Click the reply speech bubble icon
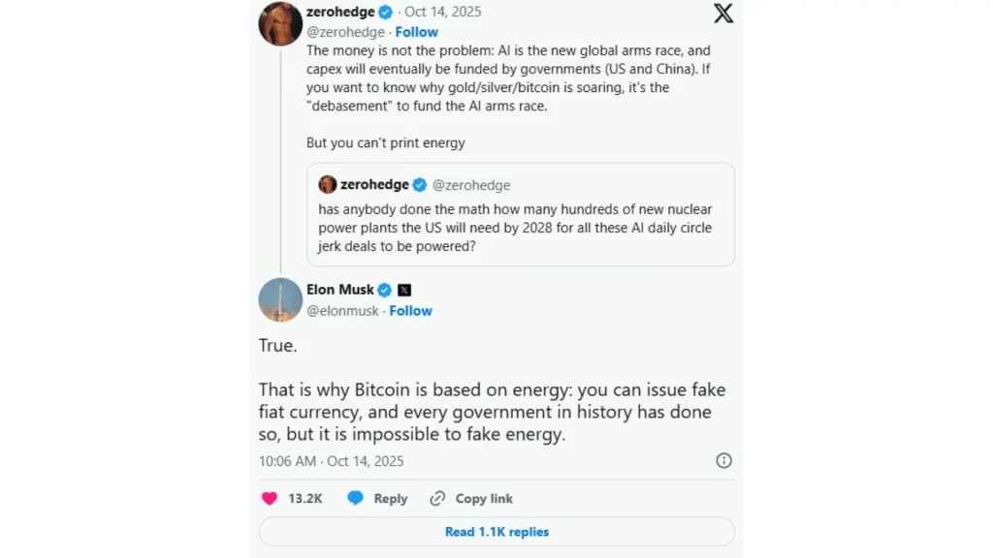The image size is (993, 558). click(x=356, y=498)
